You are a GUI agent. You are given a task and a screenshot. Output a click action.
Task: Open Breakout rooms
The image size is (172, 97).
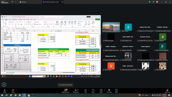(x=66, y=91)
